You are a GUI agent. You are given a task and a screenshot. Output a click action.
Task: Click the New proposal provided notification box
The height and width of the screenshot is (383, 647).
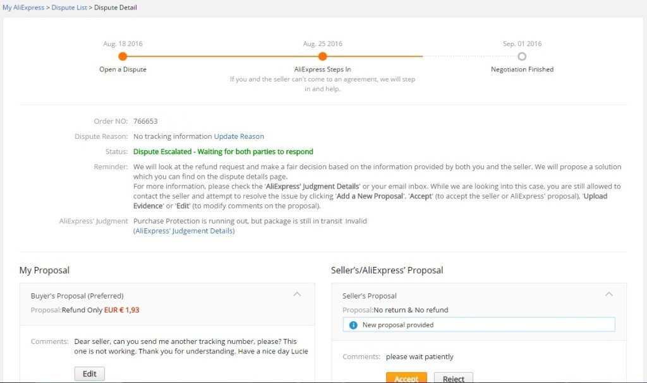pos(478,325)
